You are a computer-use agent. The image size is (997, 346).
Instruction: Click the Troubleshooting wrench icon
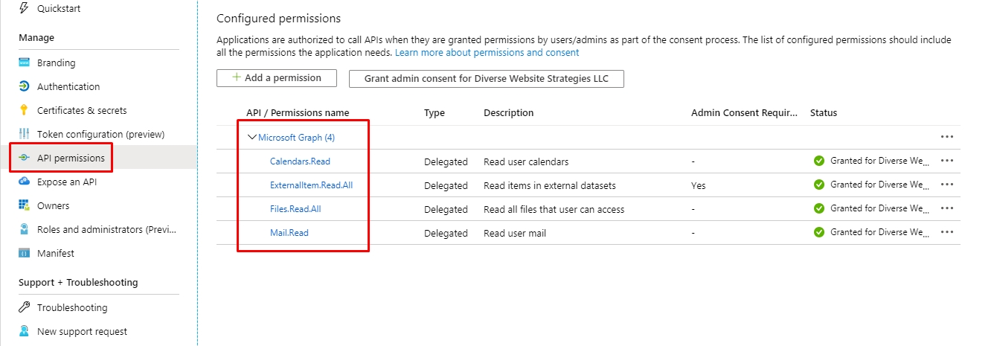pyautogui.click(x=24, y=307)
